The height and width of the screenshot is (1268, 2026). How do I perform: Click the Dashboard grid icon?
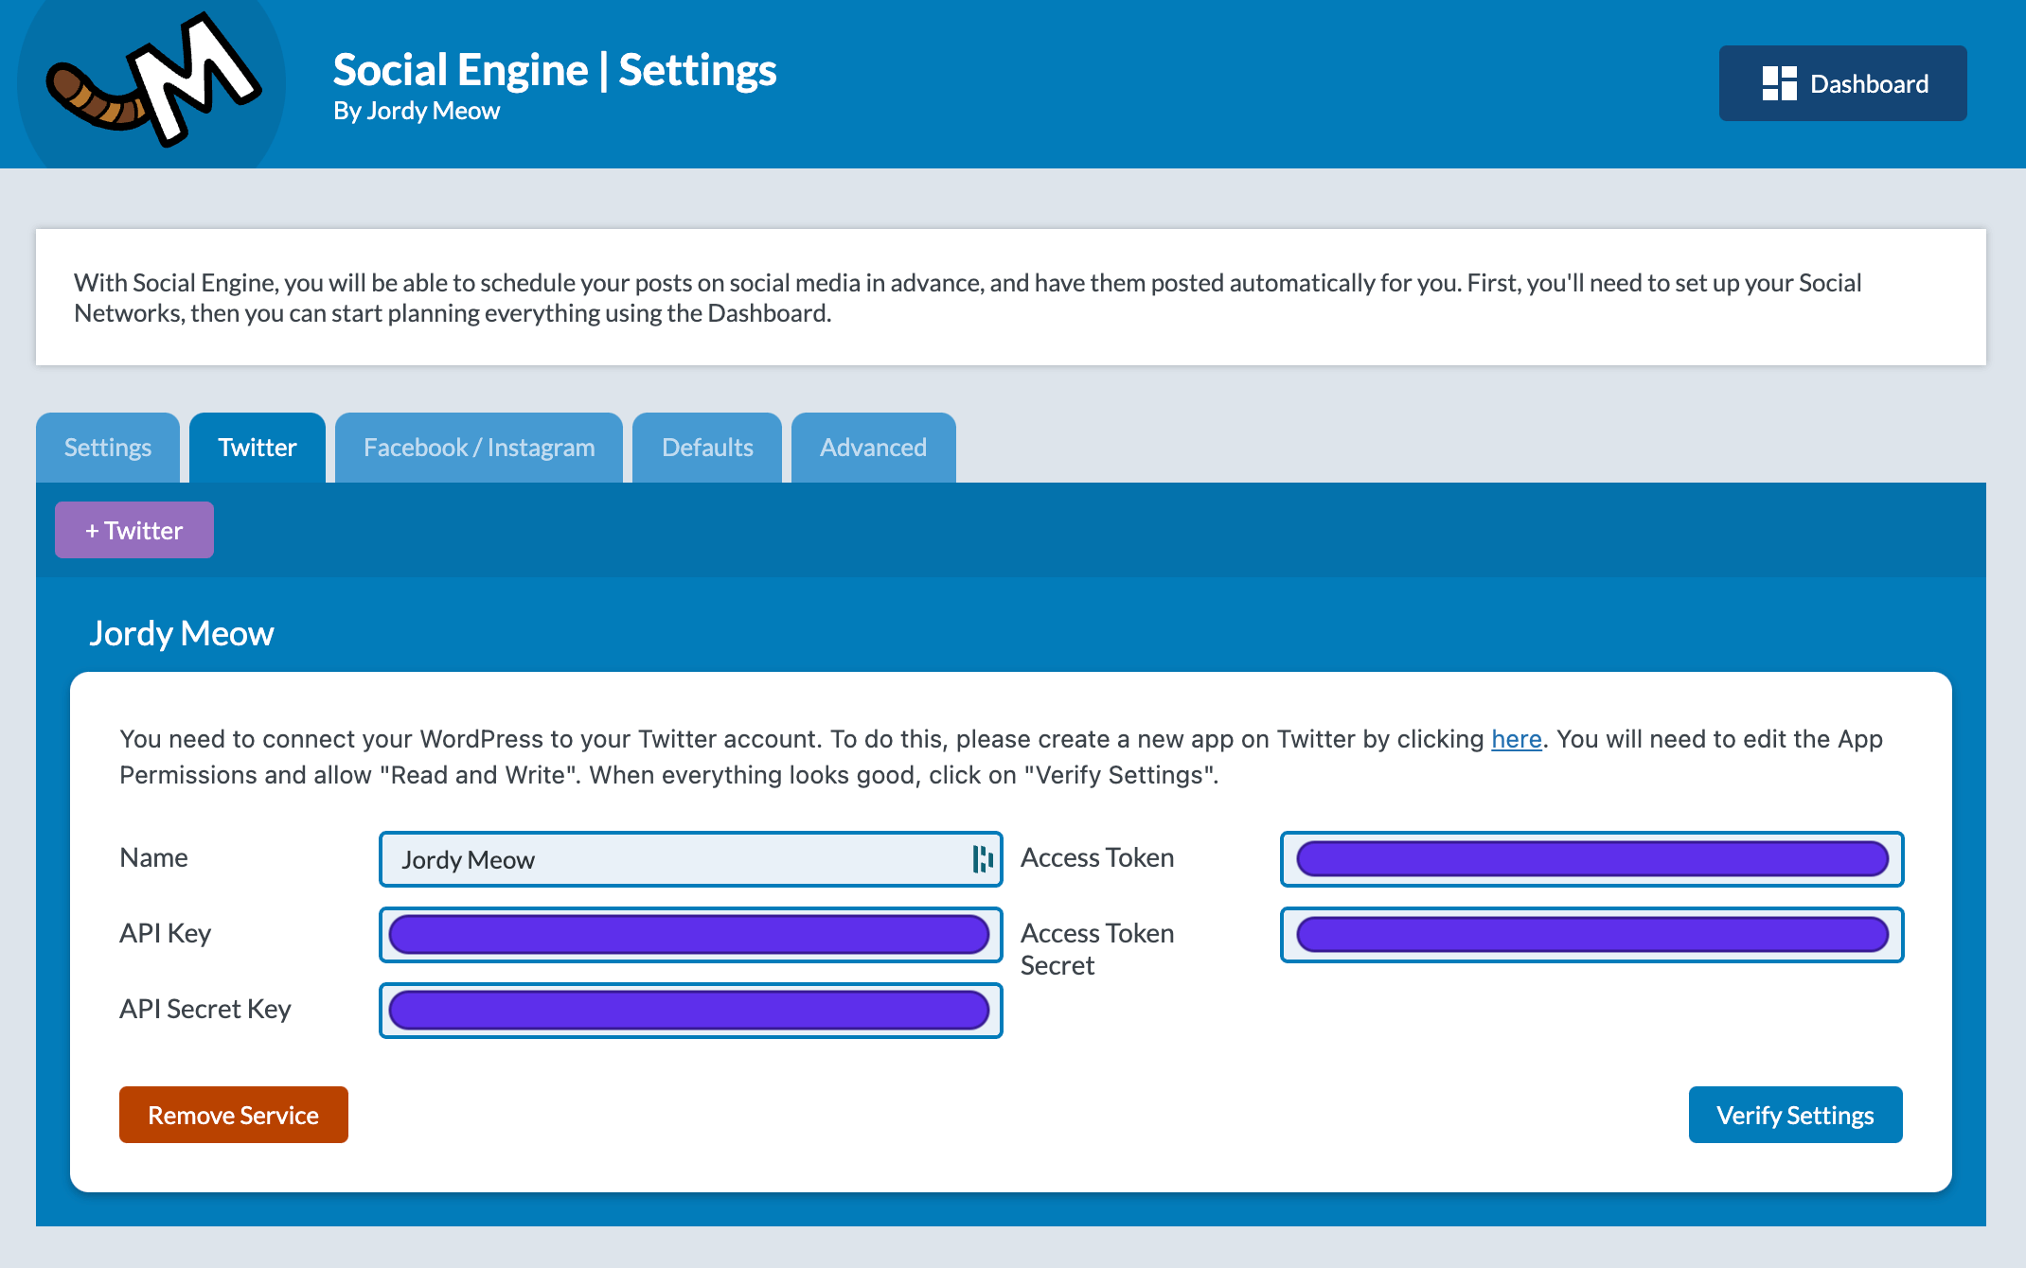(1779, 83)
